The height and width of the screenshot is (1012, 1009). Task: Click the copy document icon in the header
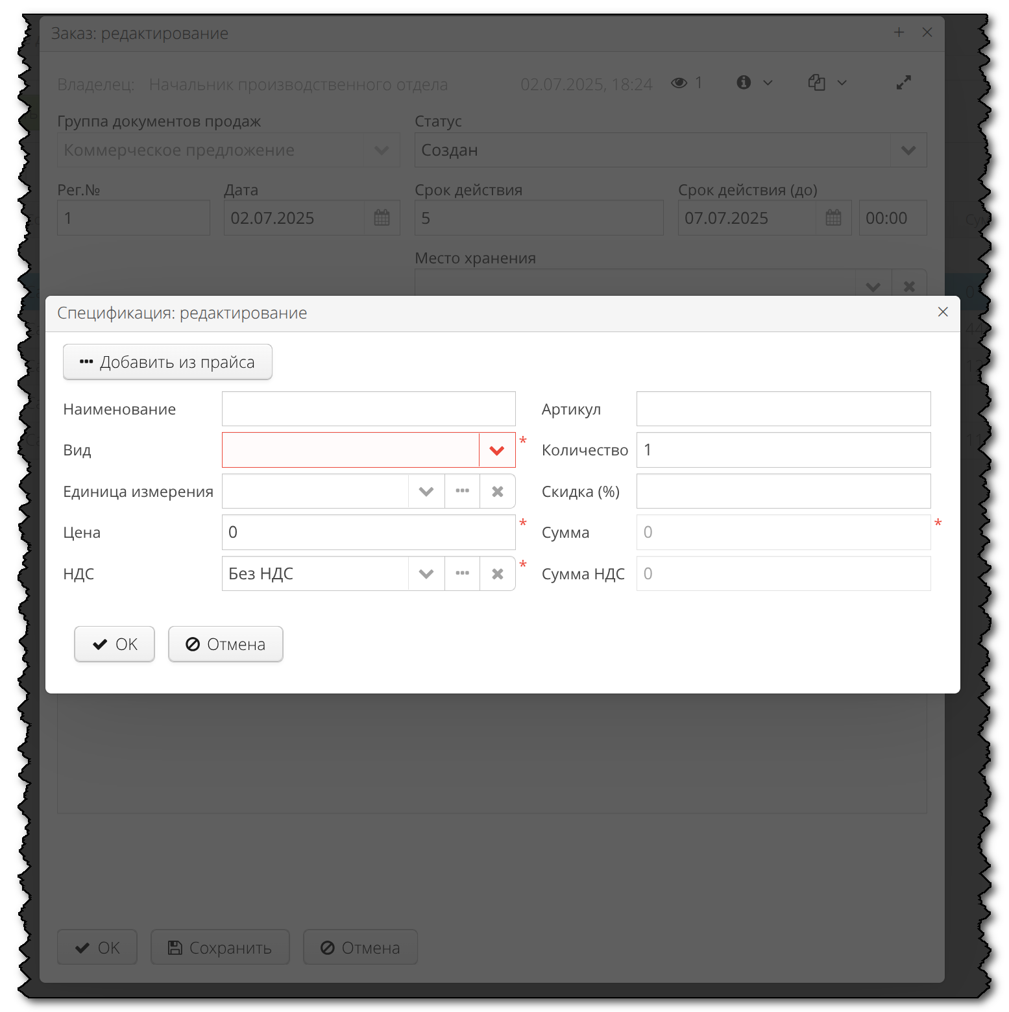point(816,82)
